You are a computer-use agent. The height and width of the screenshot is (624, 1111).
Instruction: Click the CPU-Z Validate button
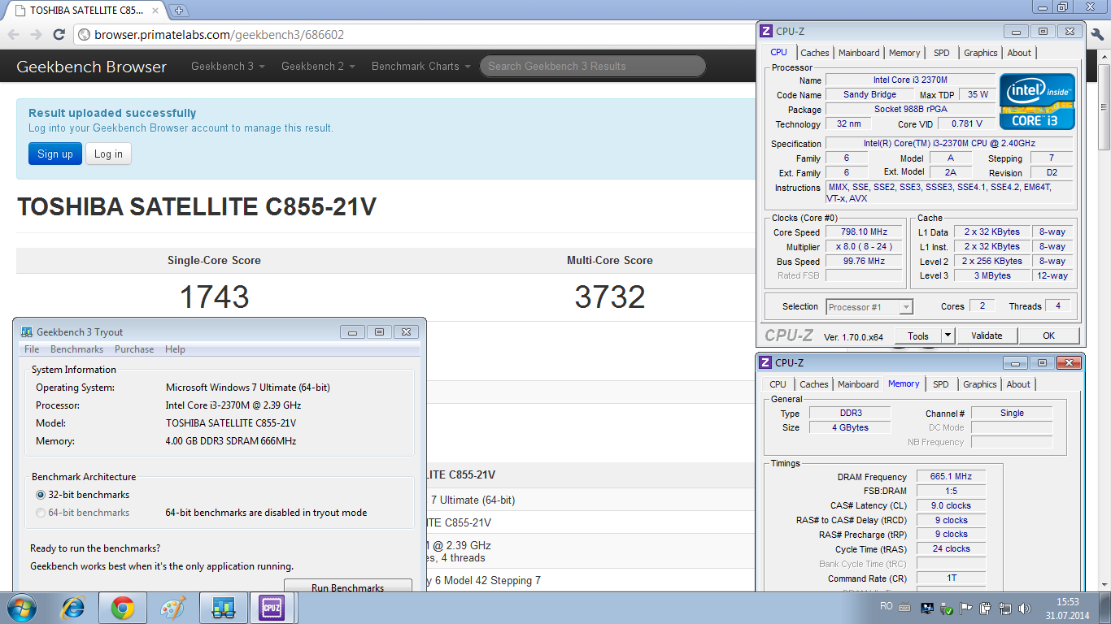pos(987,336)
